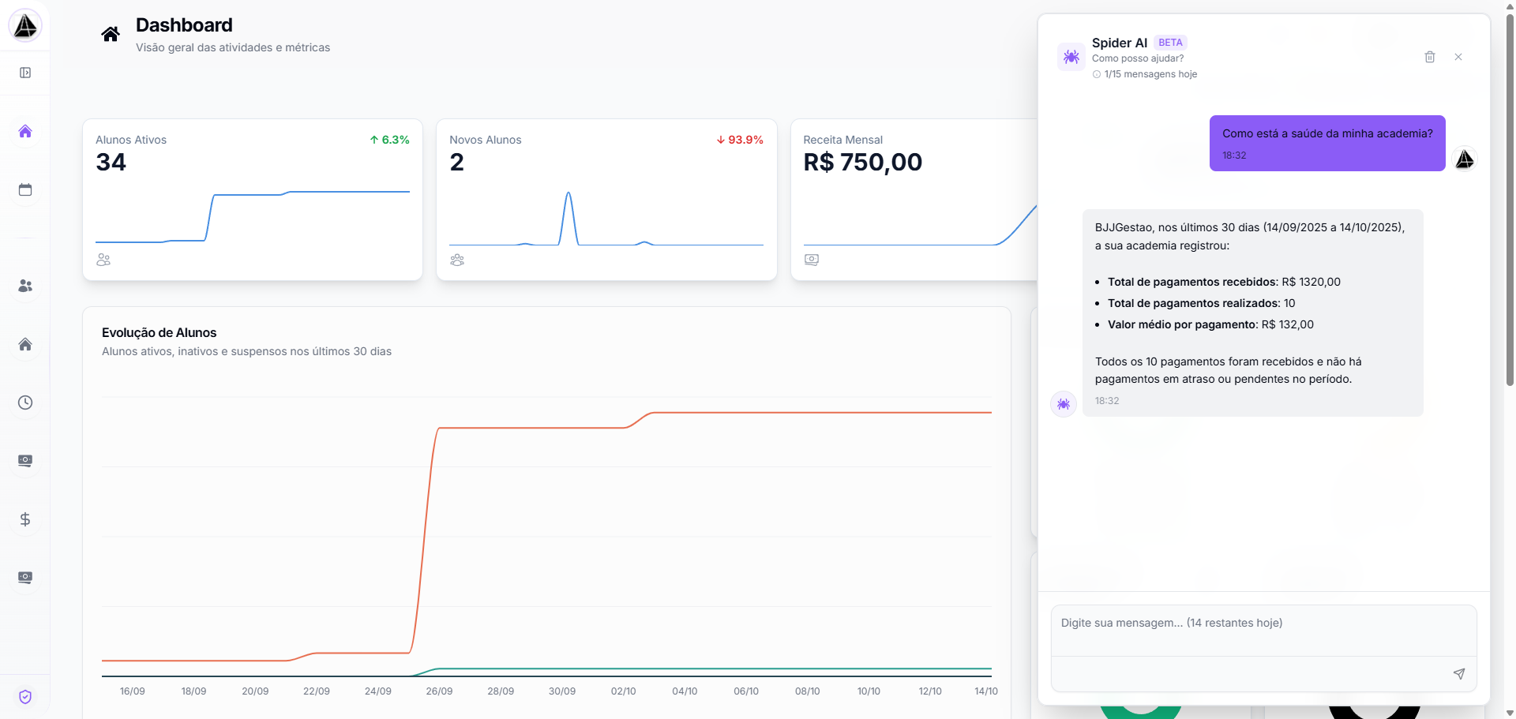1516x719 pixels.
Task: Click the clock icon in sidebar
Action: click(x=25, y=403)
